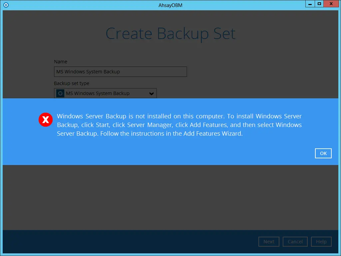Viewport: 341px width, 256px height.
Task: Cancel the backup set creation
Action: click(x=295, y=241)
